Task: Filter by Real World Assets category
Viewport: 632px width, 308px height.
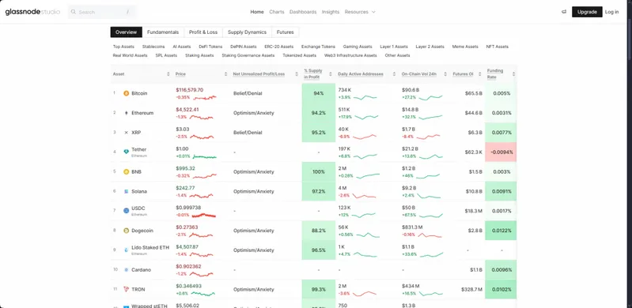Action: click(131, 55)
